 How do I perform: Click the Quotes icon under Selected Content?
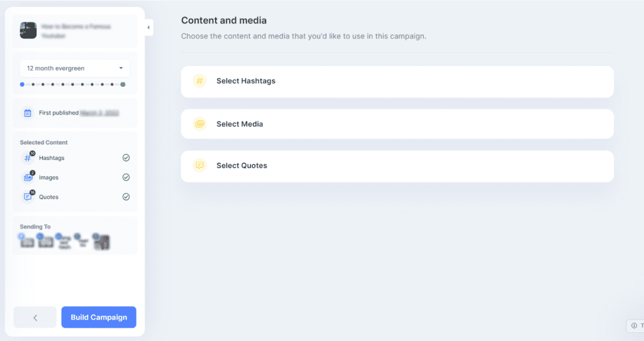click(28, 197)
